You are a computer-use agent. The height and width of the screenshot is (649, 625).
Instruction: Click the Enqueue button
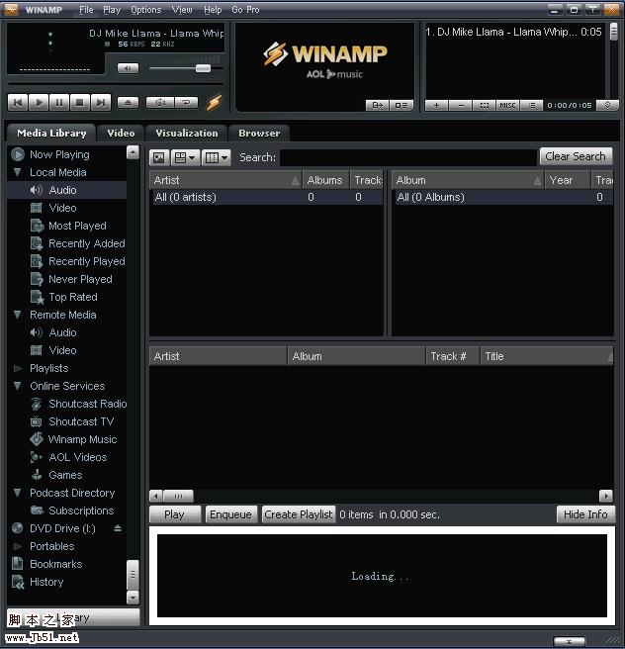pos(230,514)
